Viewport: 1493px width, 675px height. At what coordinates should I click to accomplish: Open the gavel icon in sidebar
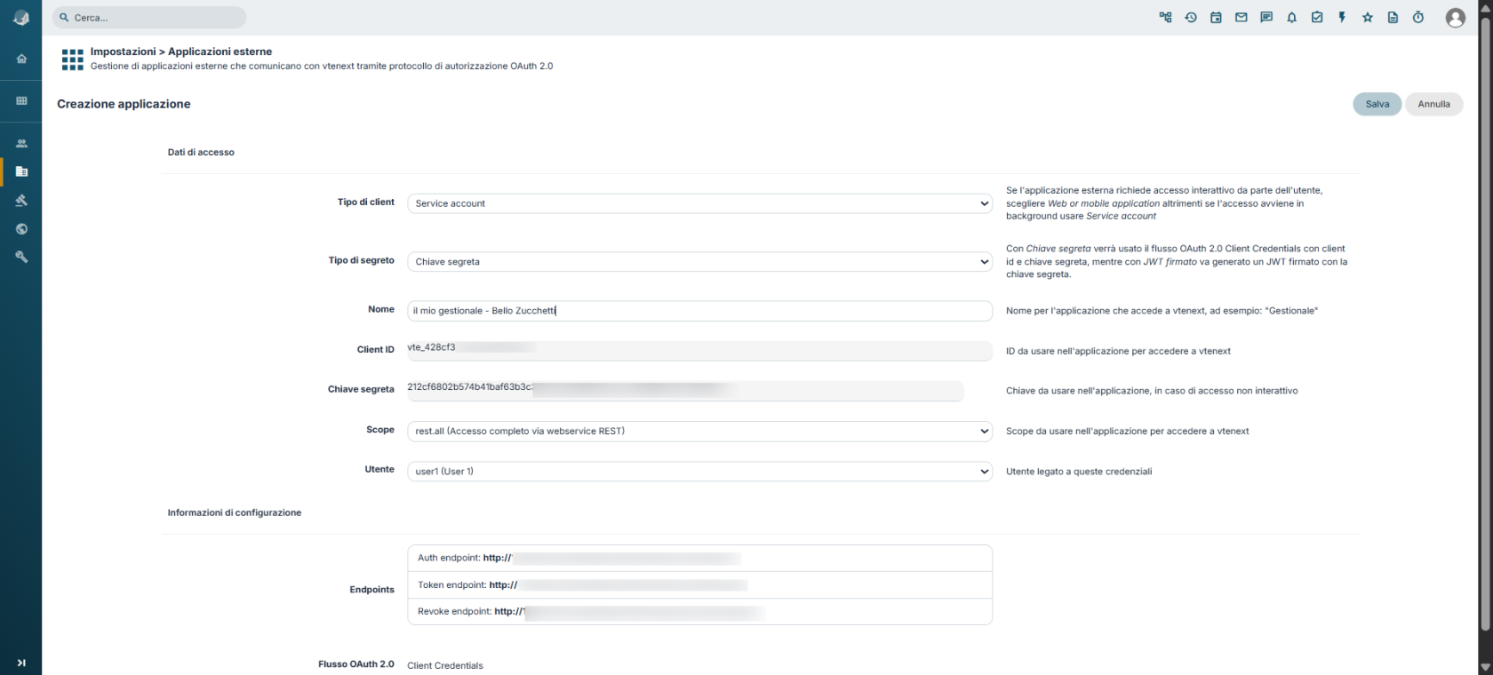coord(21,200)
